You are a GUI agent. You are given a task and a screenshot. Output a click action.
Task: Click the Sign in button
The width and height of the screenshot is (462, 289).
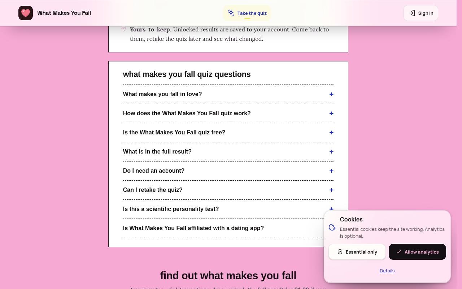(x=421, y=13)
